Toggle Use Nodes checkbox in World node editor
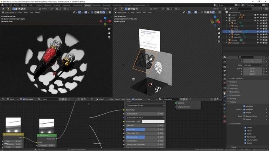269x151 pixels. tap(24, 99)
